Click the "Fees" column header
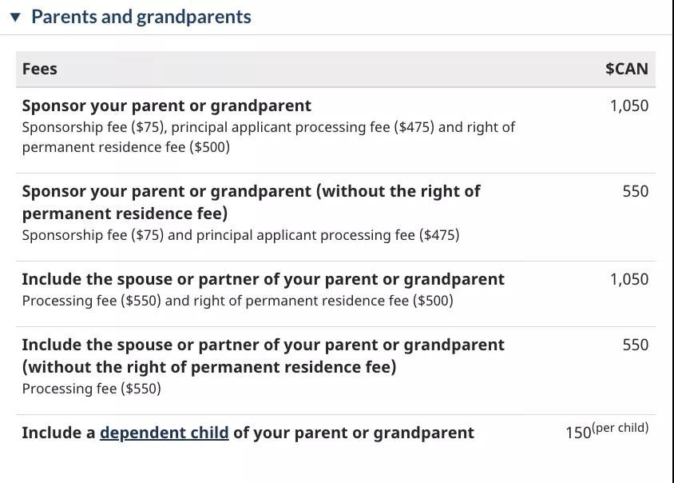The image size is (674, 483). coord(40,69)
